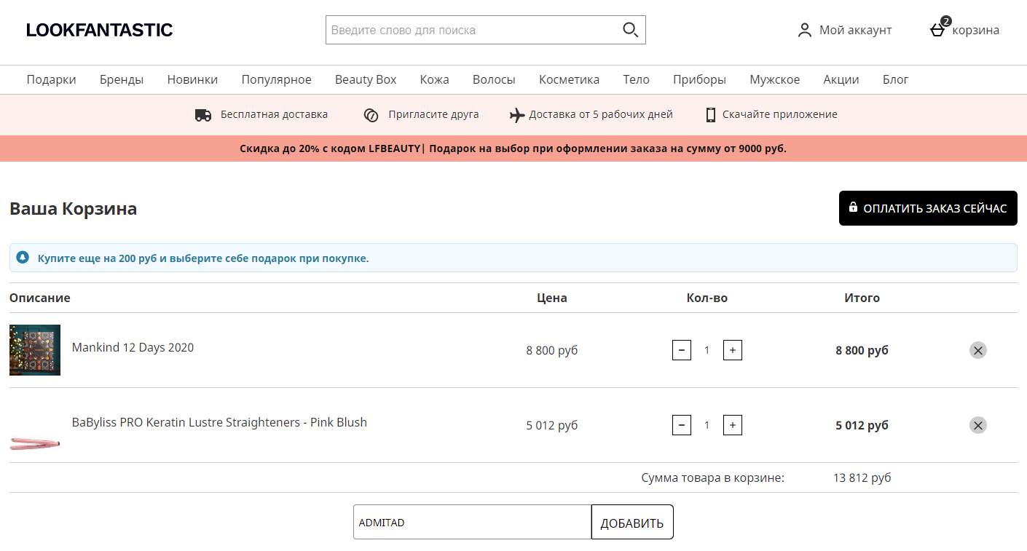Viewport: 1027px width, 551px height.
Task: Open Мой аккаунт link
Action: tap(856, 30)
